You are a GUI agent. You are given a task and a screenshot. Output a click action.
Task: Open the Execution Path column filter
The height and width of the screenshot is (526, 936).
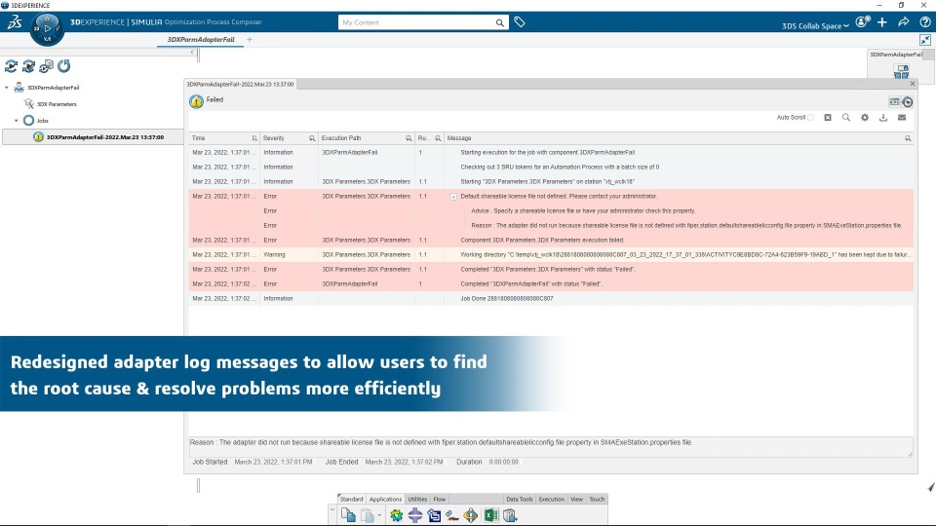pos(409,138)
